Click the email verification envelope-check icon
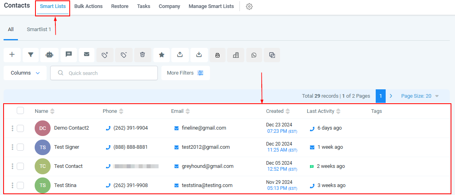The image size is (455, 195). click(218, 55)
